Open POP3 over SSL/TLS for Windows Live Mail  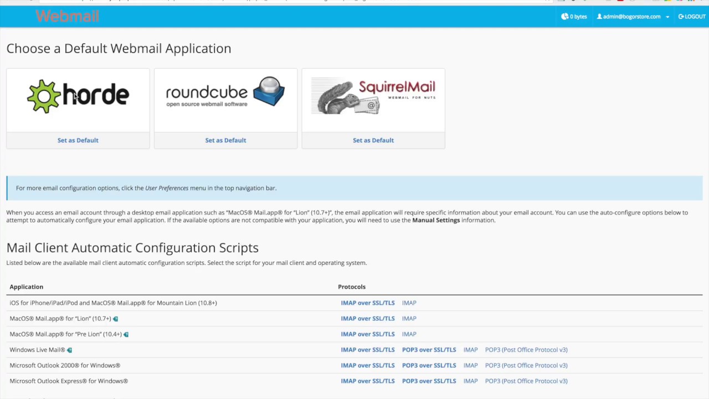[429, 350]
